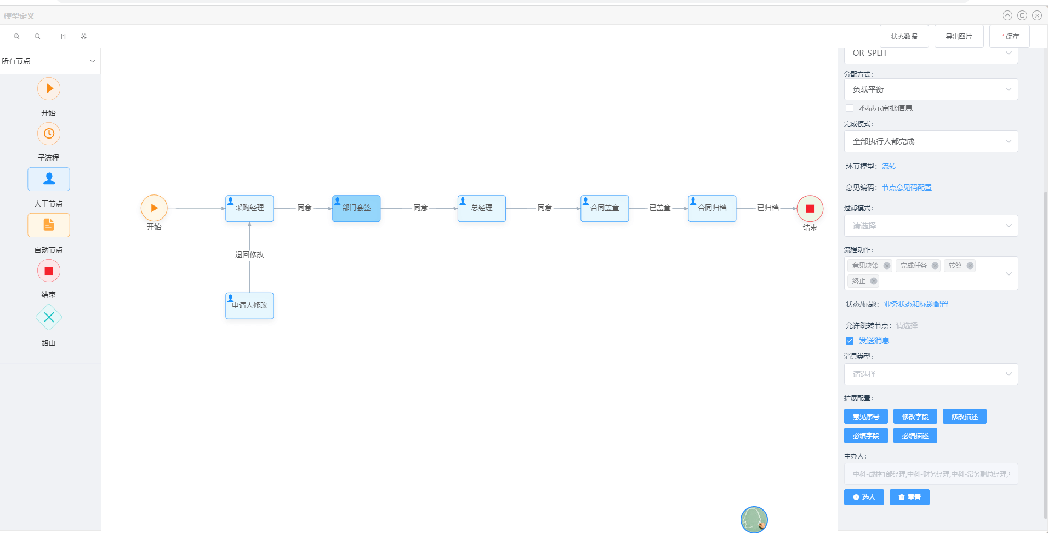Expand the 所有节点 dropdown
Screen dimensions: 1048x533
pyautogui.click(x=48, y=61)
